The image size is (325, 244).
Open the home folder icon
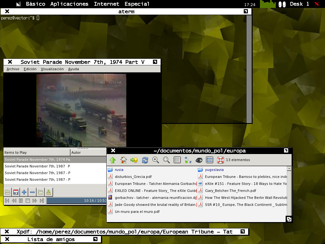click(123, 160)
